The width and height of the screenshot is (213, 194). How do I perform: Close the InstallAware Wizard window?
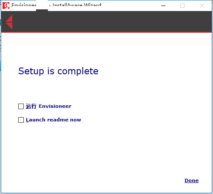pos(202,6)
